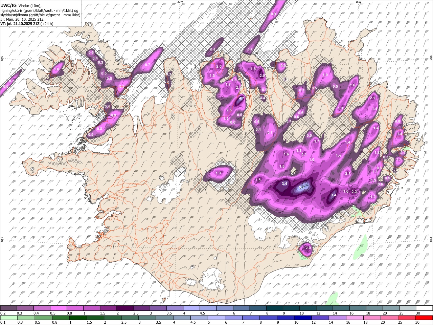Viewport: 433px width, 325px height.
Task: Pick the dark teal swatch between 8 and 9
Action: (x=274, y=308)
